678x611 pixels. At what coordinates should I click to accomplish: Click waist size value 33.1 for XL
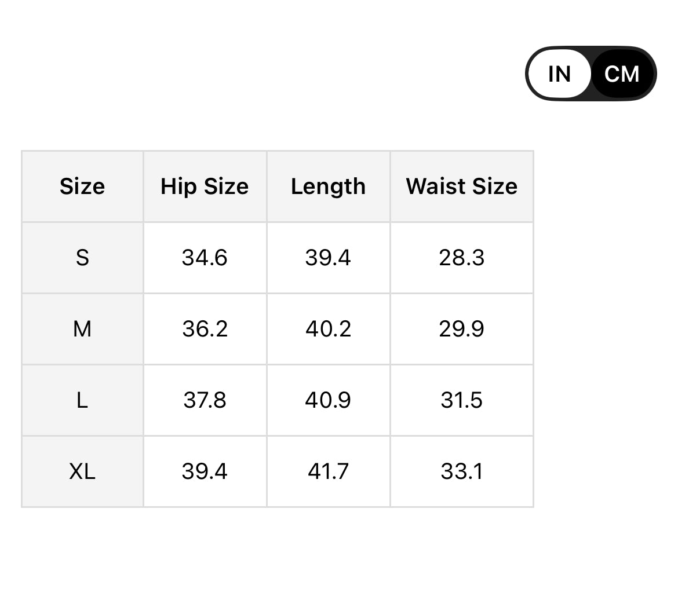(461, 471)
